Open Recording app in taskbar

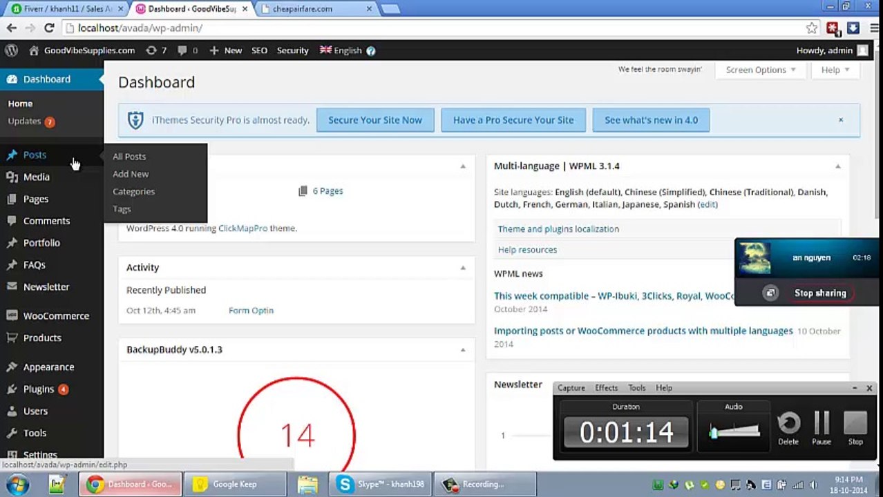pyautogui.click(x=484, y=485)
